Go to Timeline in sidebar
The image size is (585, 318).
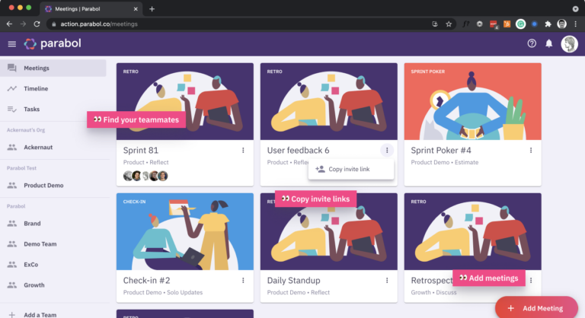[x=36, y=88]
